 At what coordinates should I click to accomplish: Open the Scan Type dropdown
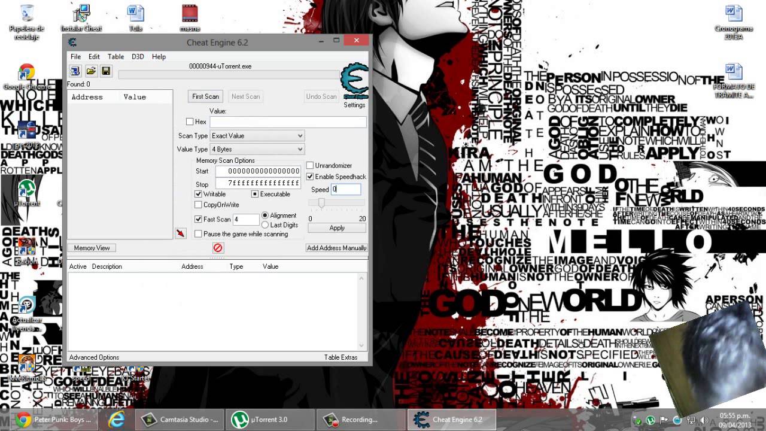pyautogui.click(x=257, y=136)
